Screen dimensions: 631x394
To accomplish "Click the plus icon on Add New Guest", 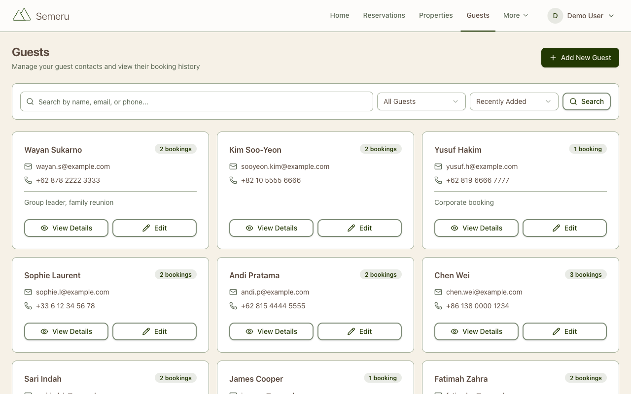I will click(x=553, y=58).
